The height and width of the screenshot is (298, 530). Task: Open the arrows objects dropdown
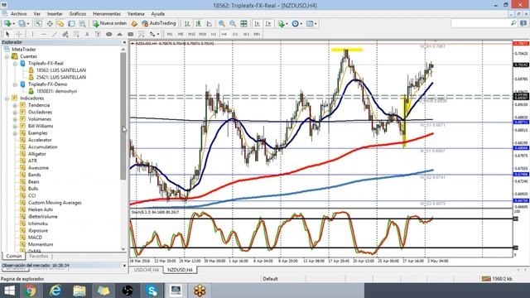154,34
